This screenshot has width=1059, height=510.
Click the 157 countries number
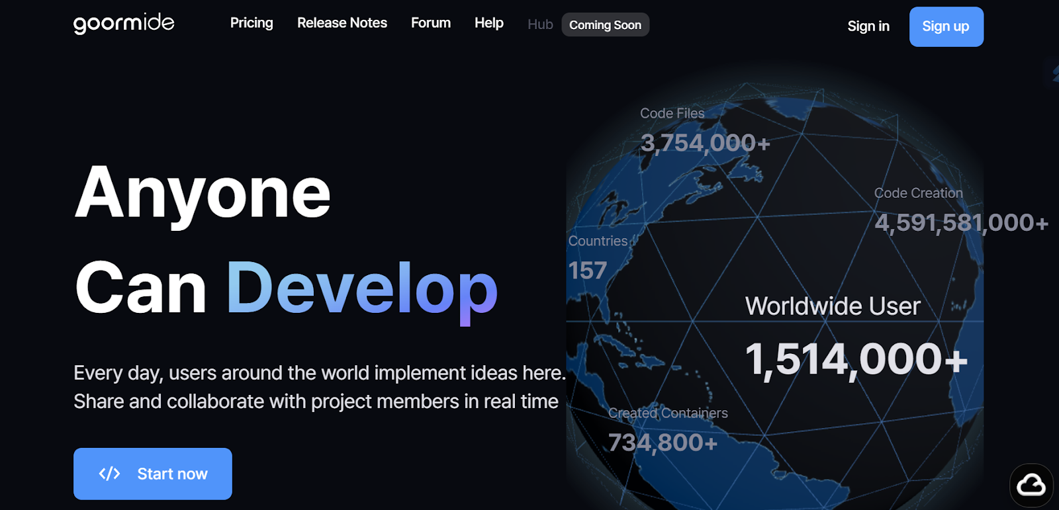(588, 271)
